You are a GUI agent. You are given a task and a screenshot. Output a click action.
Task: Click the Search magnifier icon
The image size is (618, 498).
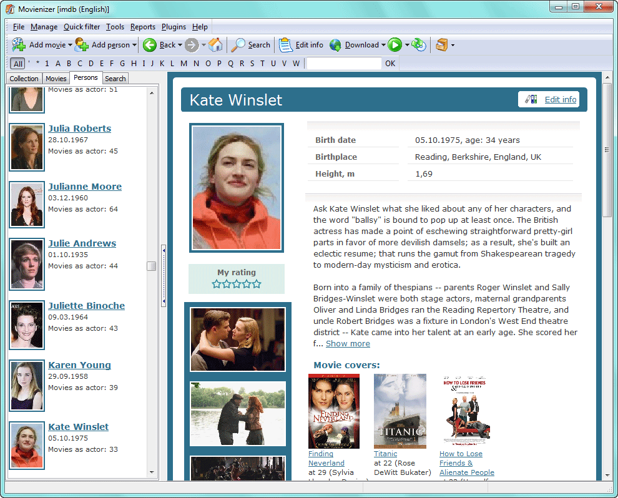[x=238, y=45]
